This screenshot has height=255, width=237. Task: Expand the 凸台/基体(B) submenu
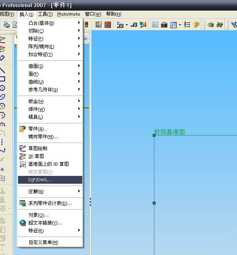point(50,23)
